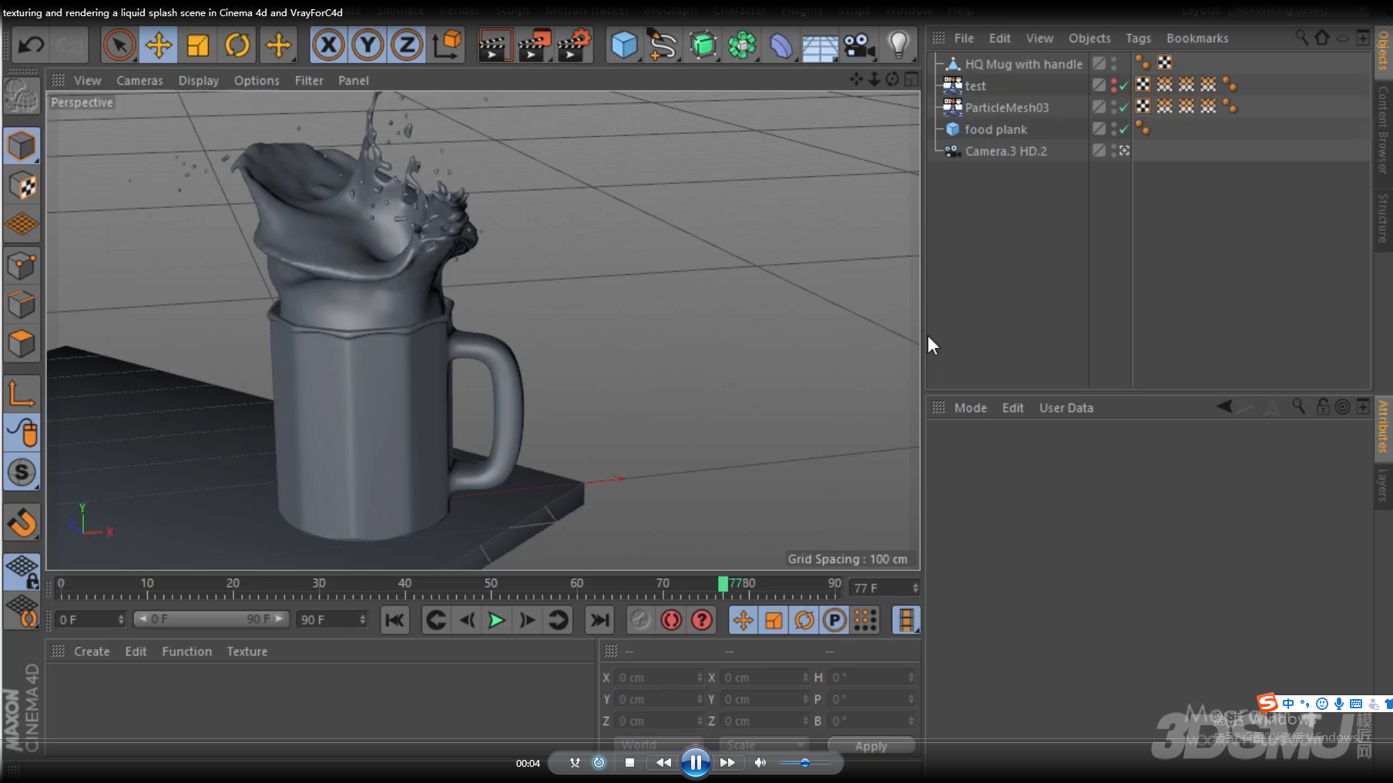The width and height of the screenshot is (1393, 783).
Task: Make Editable icon in left toolbar
Action: coord(22,97)
